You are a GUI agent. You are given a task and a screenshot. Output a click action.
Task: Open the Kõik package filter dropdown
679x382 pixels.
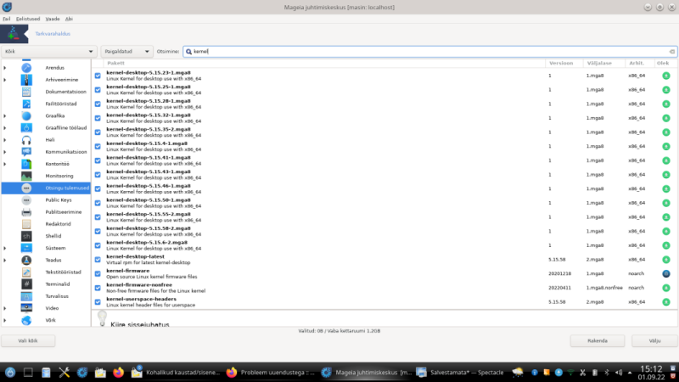point(48,51)
